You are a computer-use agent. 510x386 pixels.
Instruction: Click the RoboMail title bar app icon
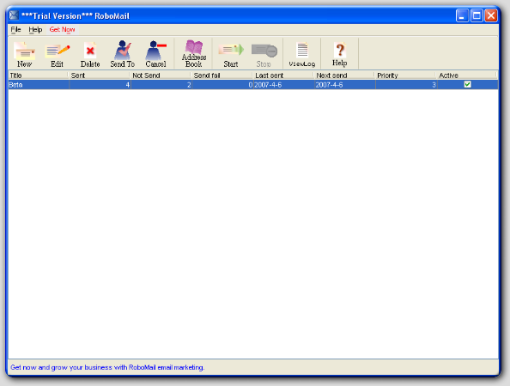pyautogui.click(x=14, y=15)
